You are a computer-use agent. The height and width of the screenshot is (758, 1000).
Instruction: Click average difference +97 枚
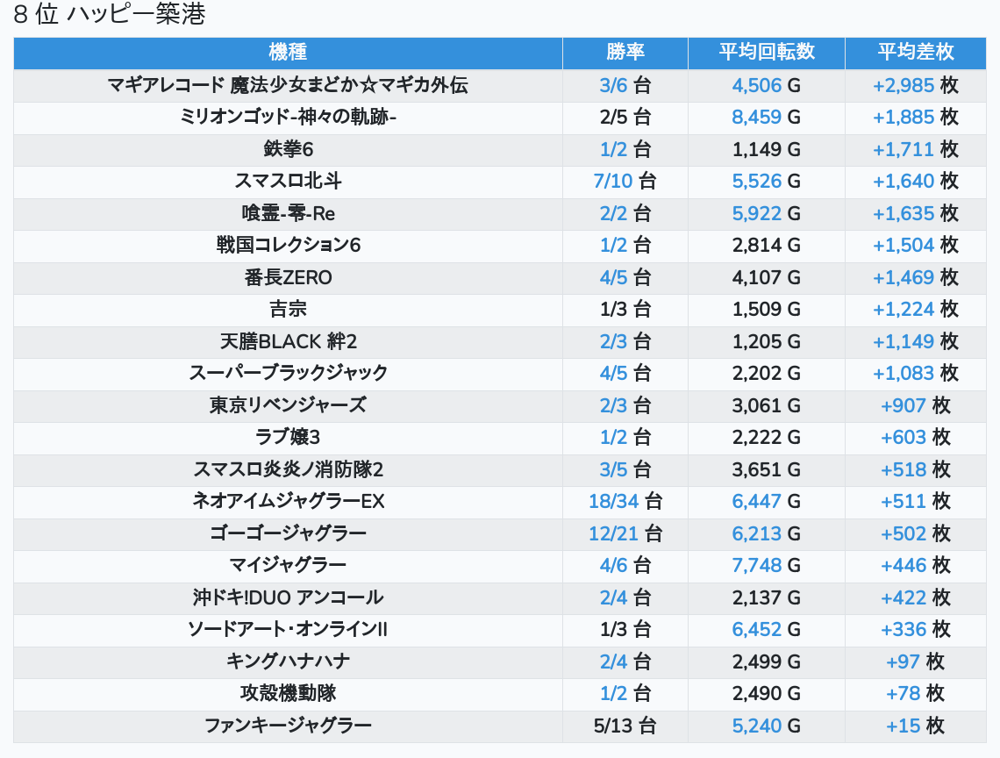[x=915, y=661]
